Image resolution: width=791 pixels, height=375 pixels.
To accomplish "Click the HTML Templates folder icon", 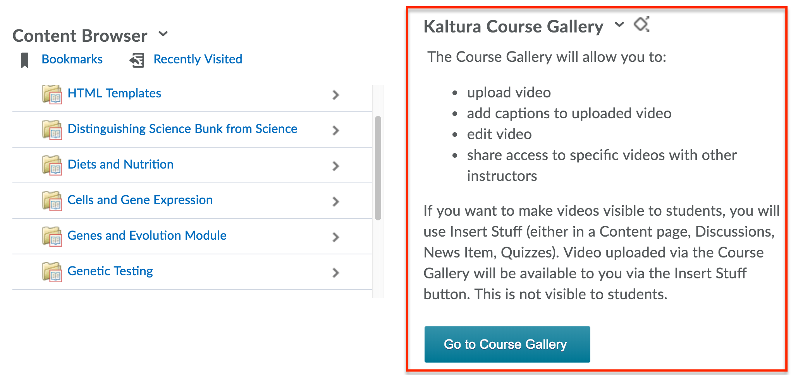I will pyautogui.click(x=52, y=94).
